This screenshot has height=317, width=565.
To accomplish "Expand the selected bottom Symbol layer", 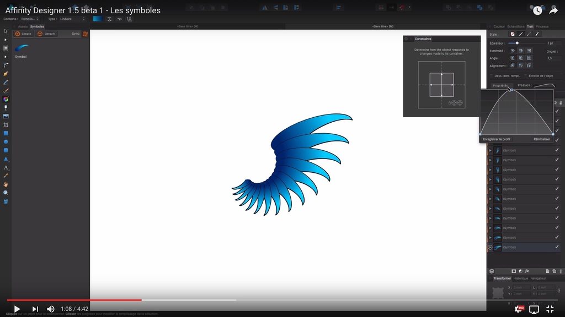I will 490,247.
